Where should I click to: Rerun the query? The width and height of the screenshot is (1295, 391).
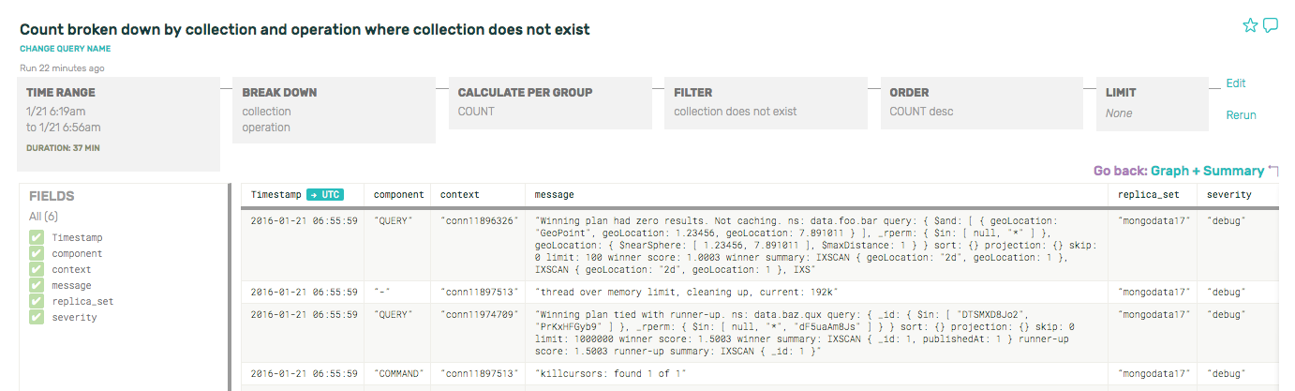[1241, 115]
